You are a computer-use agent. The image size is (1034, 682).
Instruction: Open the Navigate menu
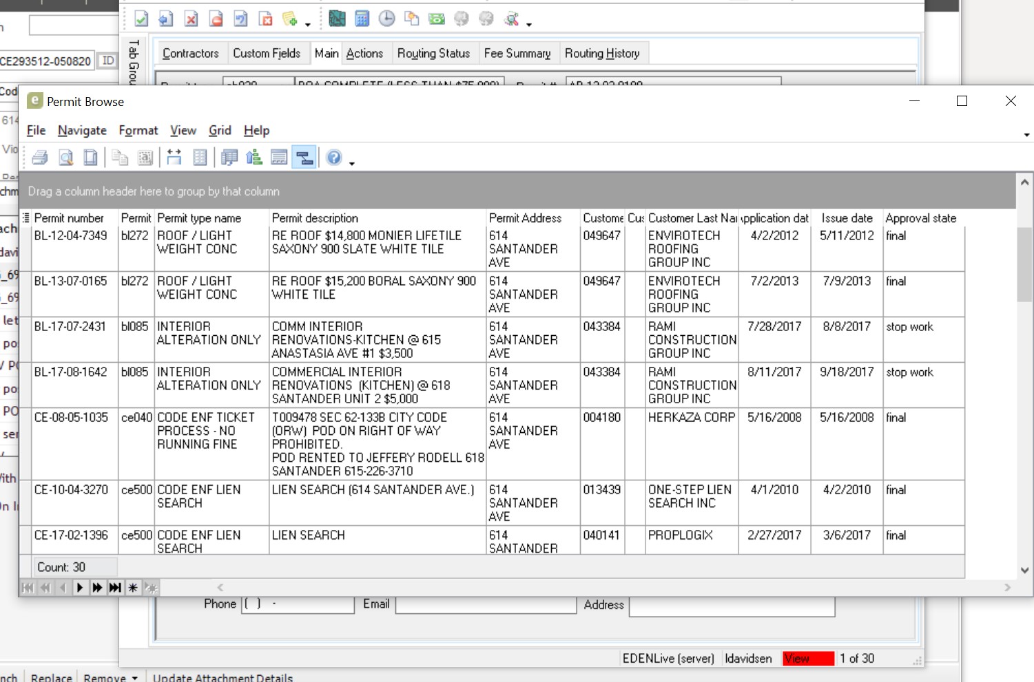(x=82, y=130)
